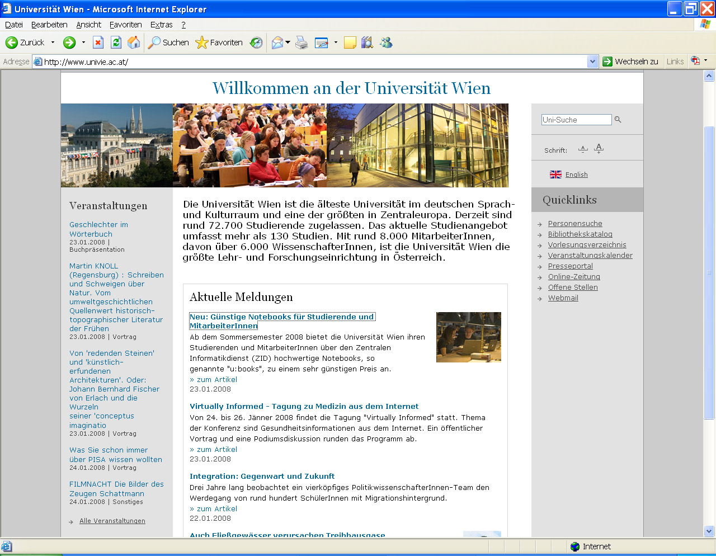This screenshot has height=556, width=716.
Task: Click the notebook students thumbnail image
Action: [x=469, y=337]
